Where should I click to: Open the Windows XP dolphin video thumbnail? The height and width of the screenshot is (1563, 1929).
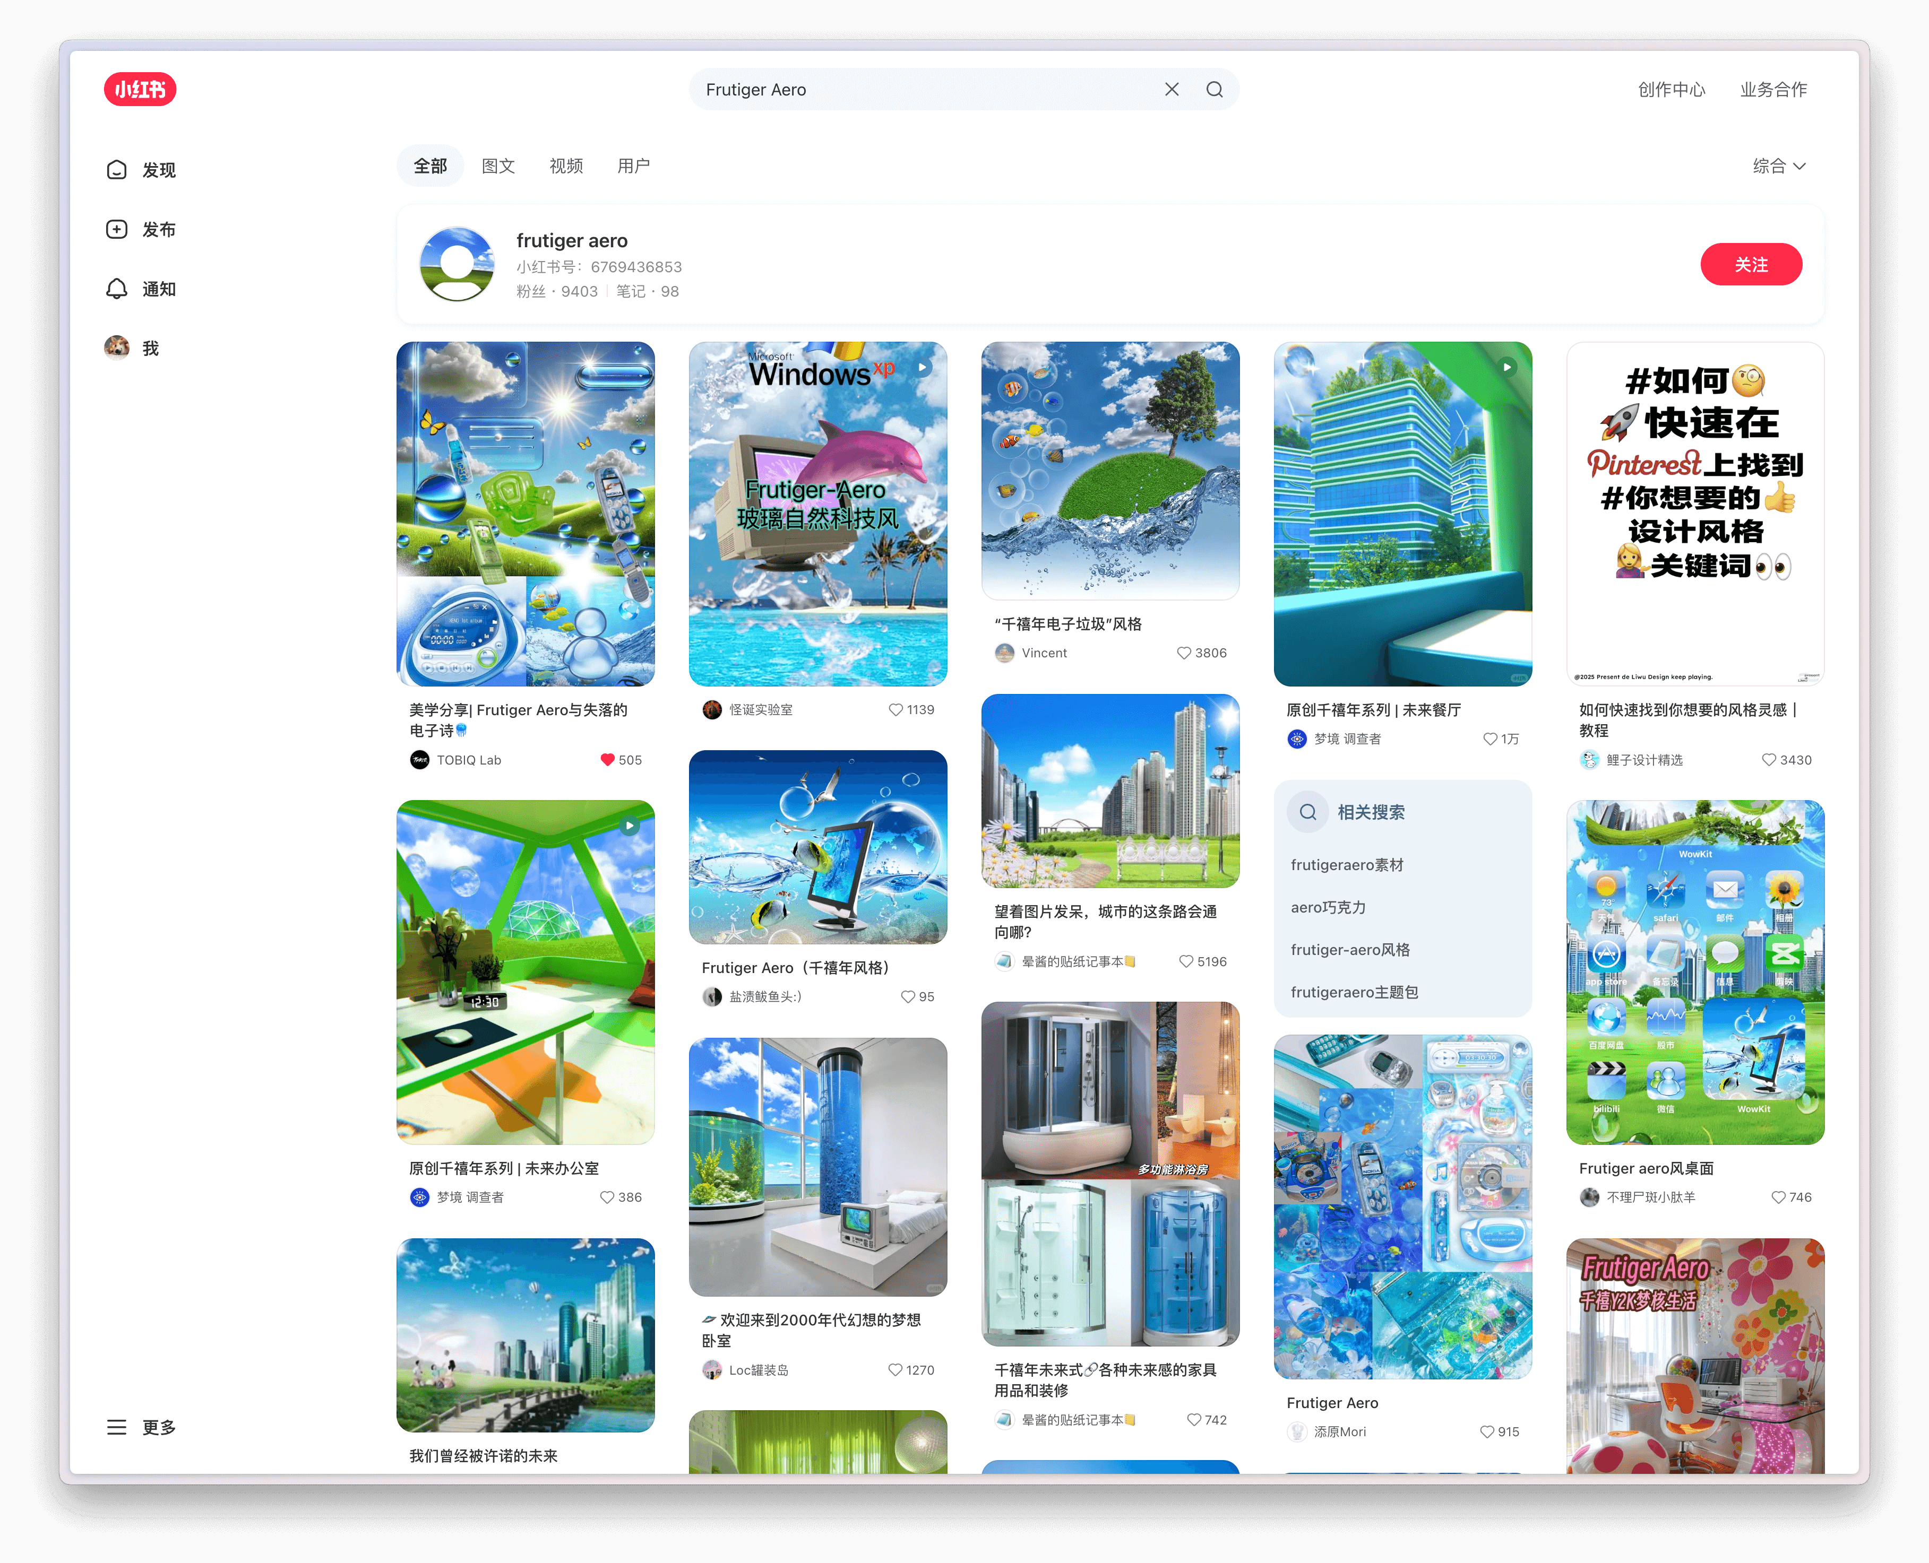coord(817,513)
